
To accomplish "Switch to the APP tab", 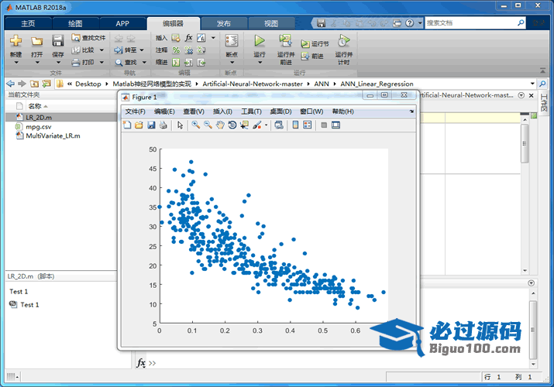I will pyautogui.click(x=122, y=24).
